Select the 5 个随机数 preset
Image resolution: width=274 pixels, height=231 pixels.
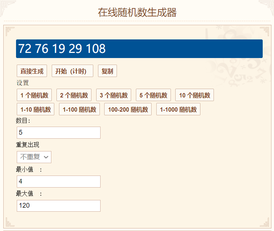(x=153, y=95)
